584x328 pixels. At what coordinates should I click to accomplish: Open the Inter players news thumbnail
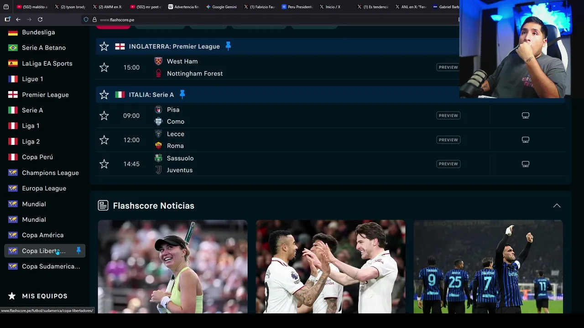tap(488, 266)
